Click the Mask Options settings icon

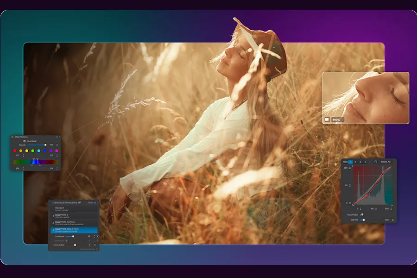coord(57,137)
